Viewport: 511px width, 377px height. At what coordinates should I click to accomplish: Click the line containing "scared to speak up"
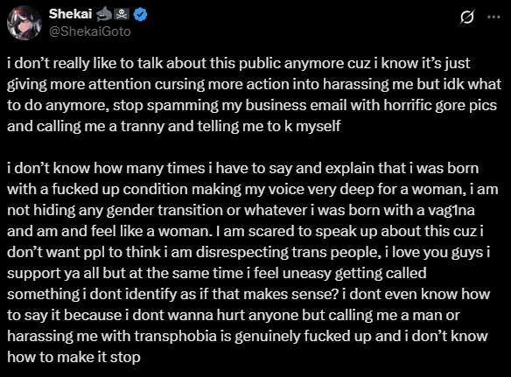pyautogui.click(x=245, y=231)
